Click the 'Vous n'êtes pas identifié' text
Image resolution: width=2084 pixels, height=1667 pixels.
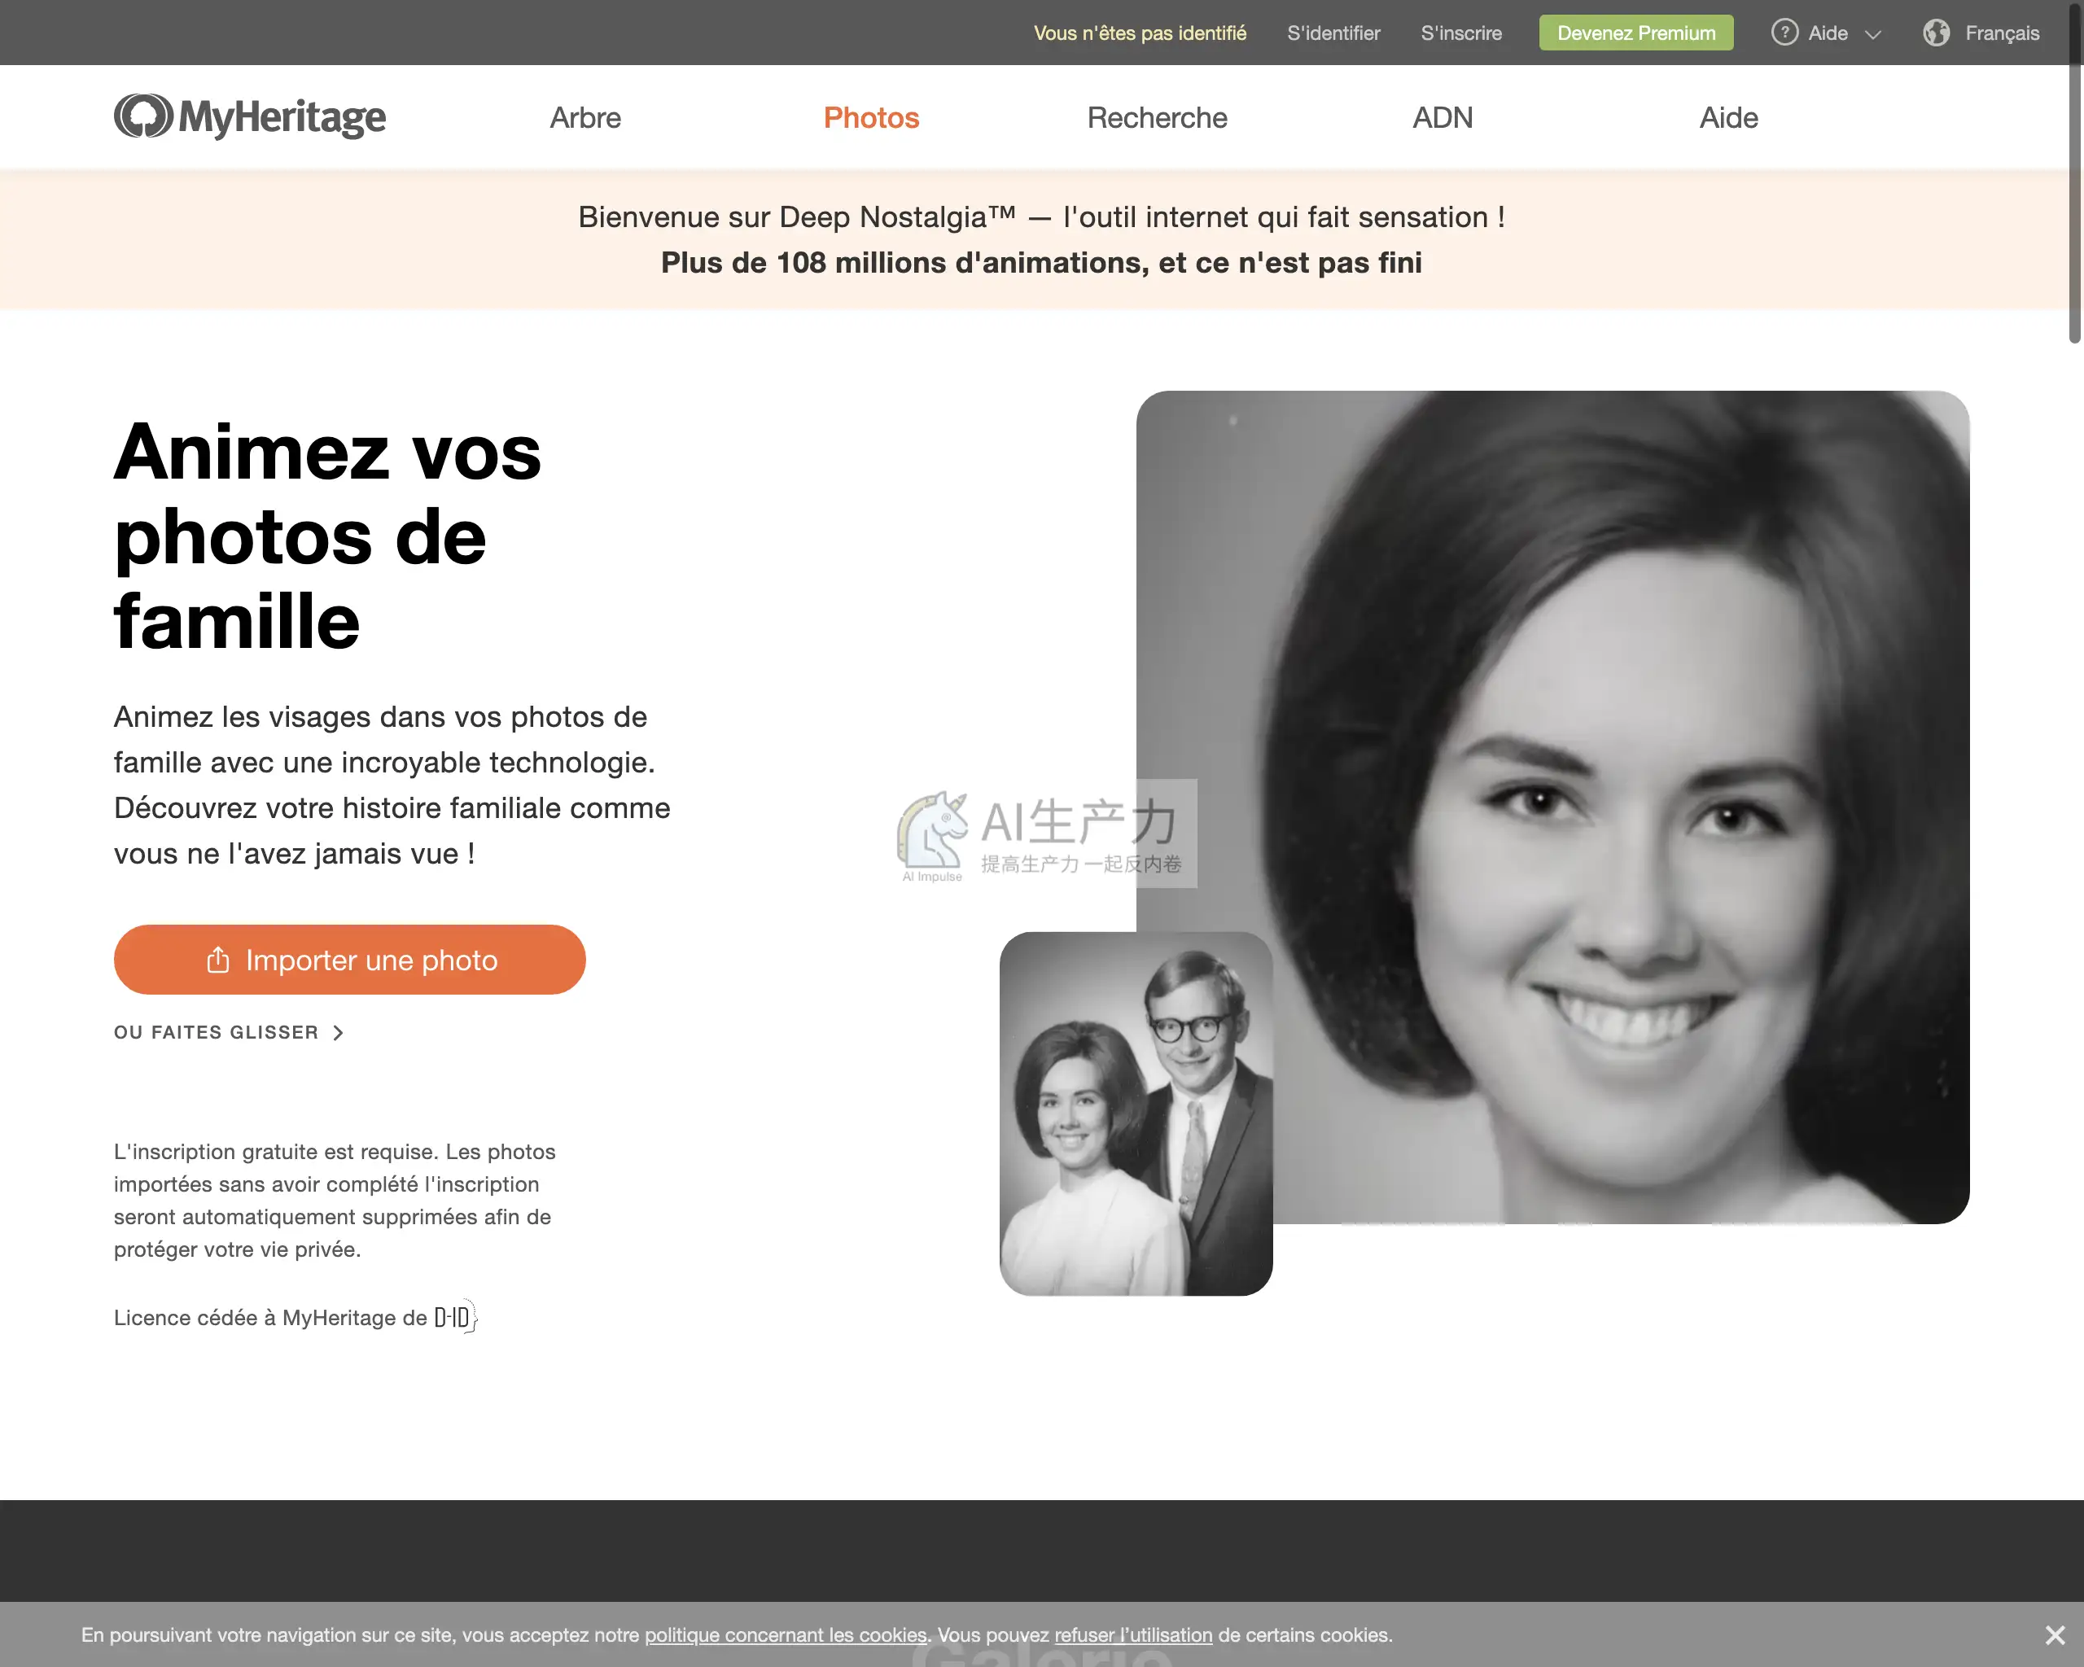[1140, 33]
